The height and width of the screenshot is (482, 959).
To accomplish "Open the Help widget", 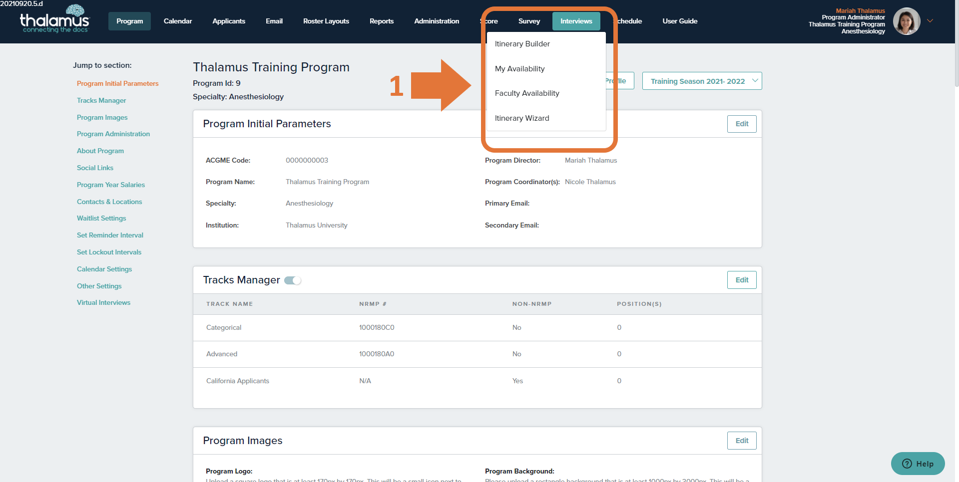I will pyautogui.click(x=918, y=464).
